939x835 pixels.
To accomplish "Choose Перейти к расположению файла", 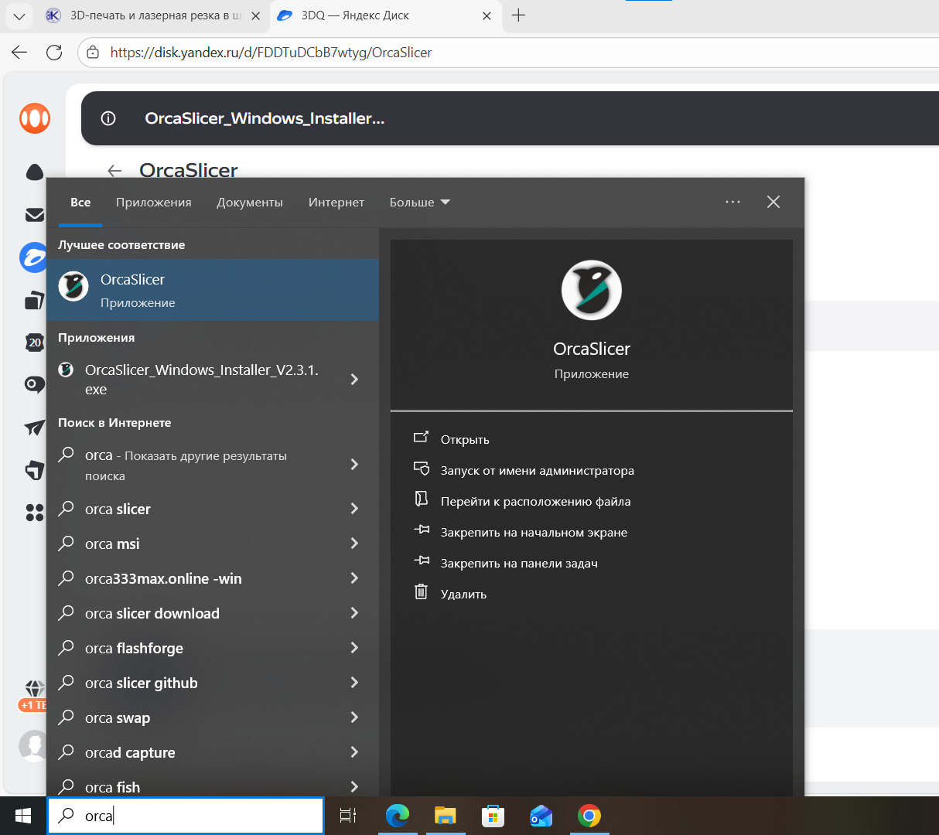I will tap(536, 502).
